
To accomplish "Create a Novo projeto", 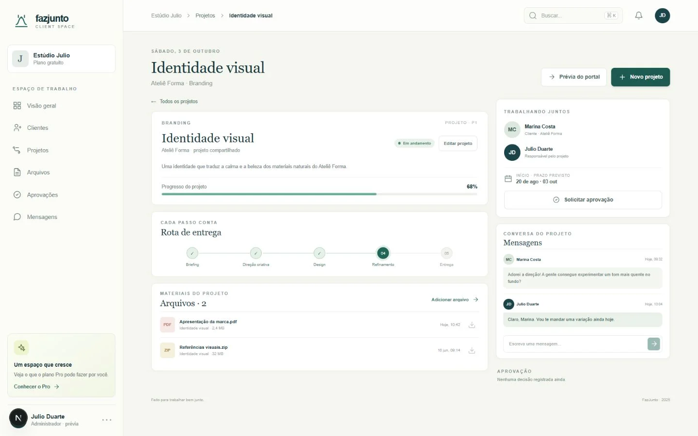I will click(x=640, y=77).
